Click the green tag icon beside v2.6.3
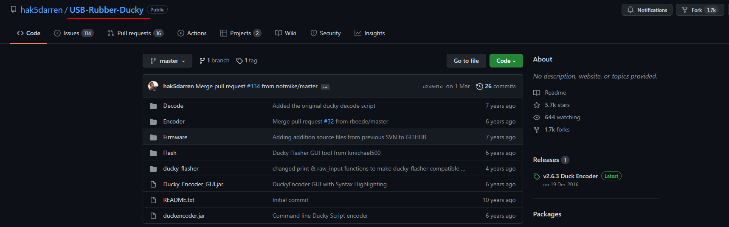Viewport: 729px width, 227px height. (x=537, y=177)
